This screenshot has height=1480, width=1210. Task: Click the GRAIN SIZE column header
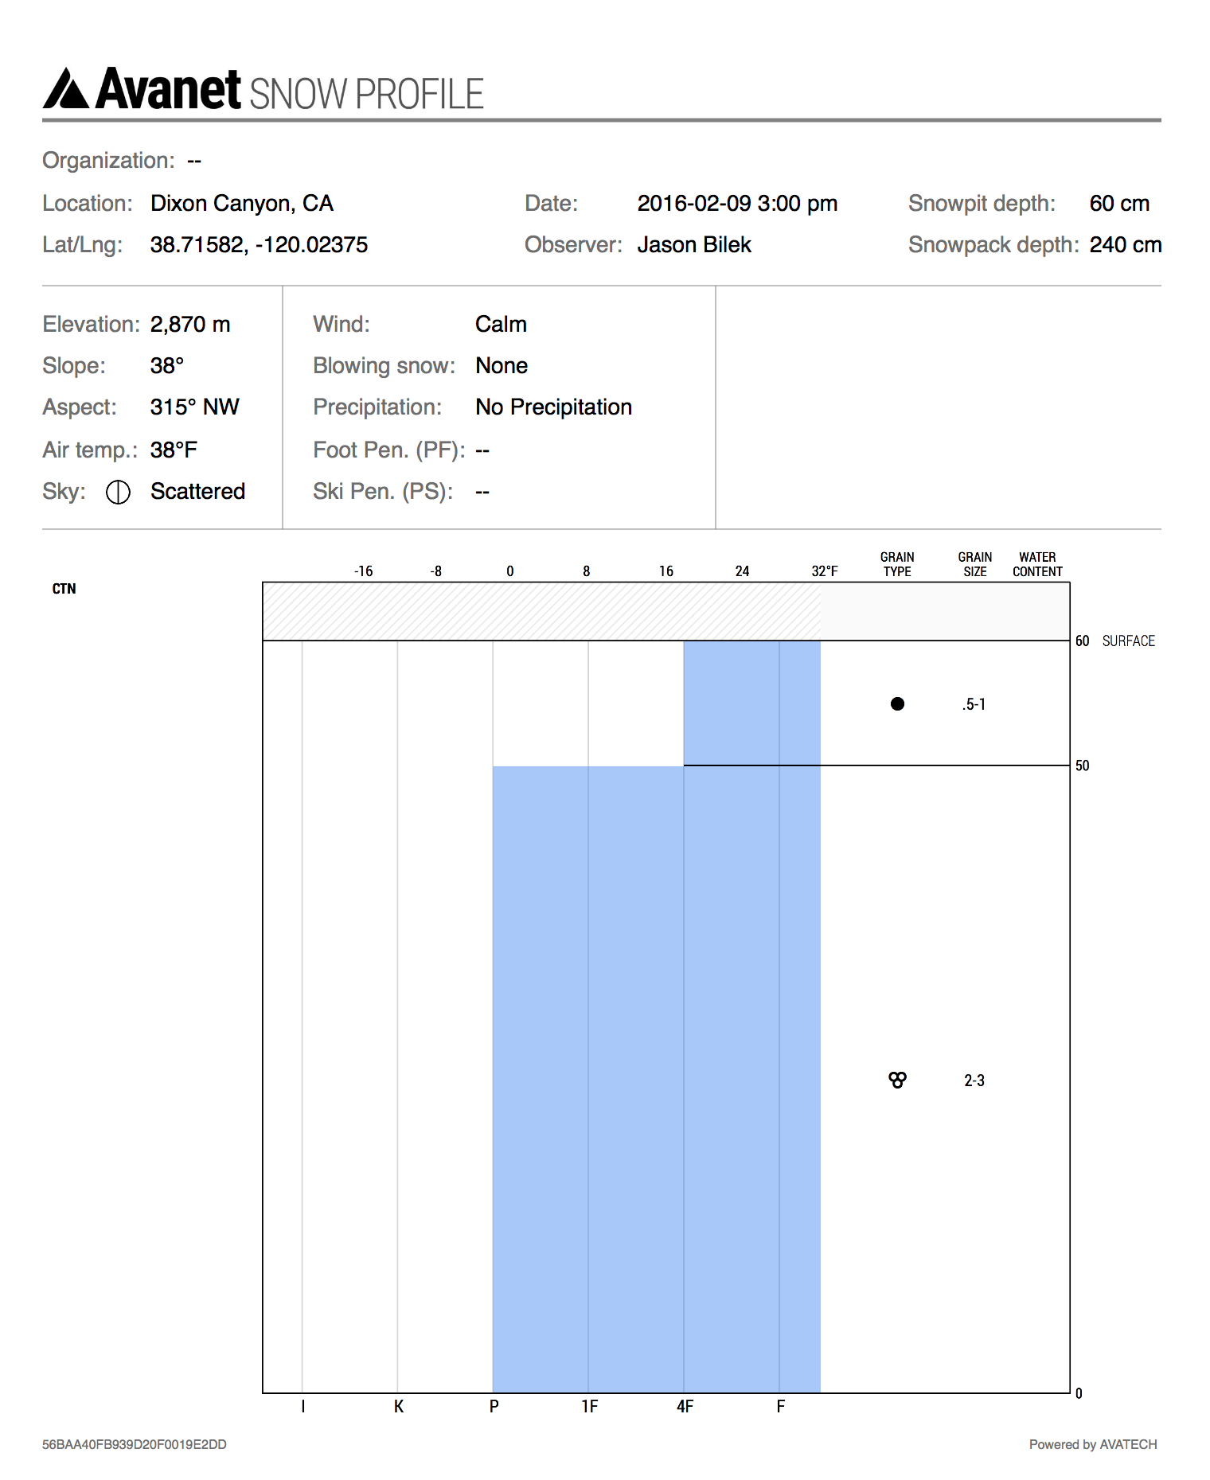(x=974, y=564)
